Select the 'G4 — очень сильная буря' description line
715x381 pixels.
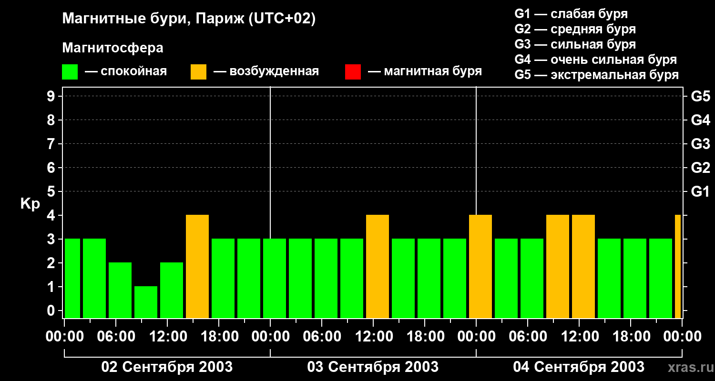(x=596, y=60)
